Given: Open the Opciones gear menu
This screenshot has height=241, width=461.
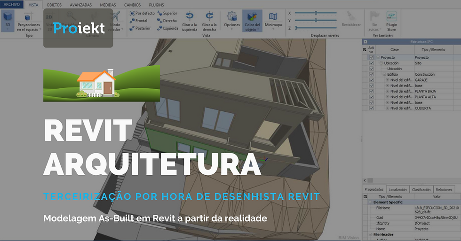Looking at the screenshot, I should (x=231, y=21).
